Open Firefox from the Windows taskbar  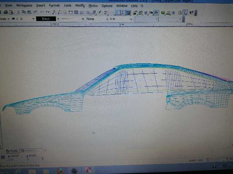(x=60, y=171)
